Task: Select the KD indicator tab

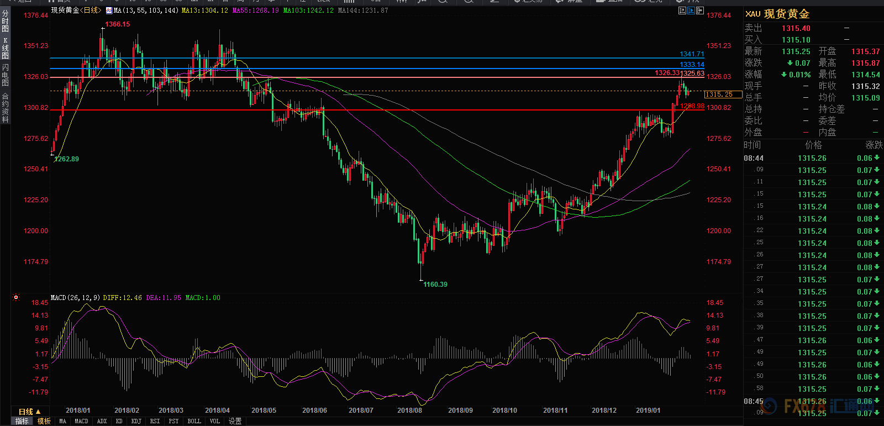Action: [119, 421]
